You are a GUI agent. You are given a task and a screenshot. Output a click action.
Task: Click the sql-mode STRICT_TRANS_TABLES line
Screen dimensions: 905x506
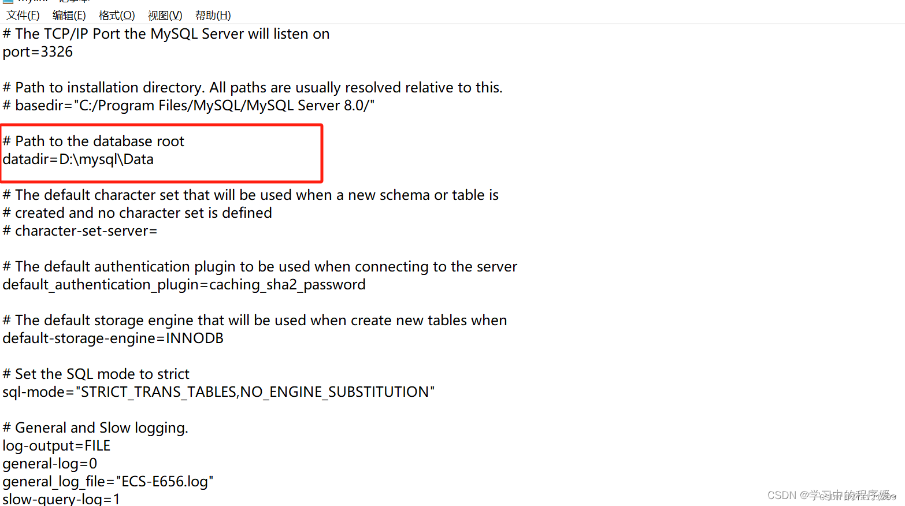click(218, 392)
